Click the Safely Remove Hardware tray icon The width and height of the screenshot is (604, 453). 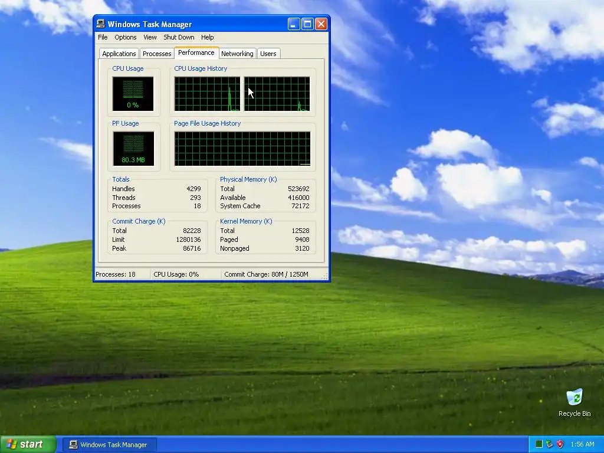tap(549, 444)
